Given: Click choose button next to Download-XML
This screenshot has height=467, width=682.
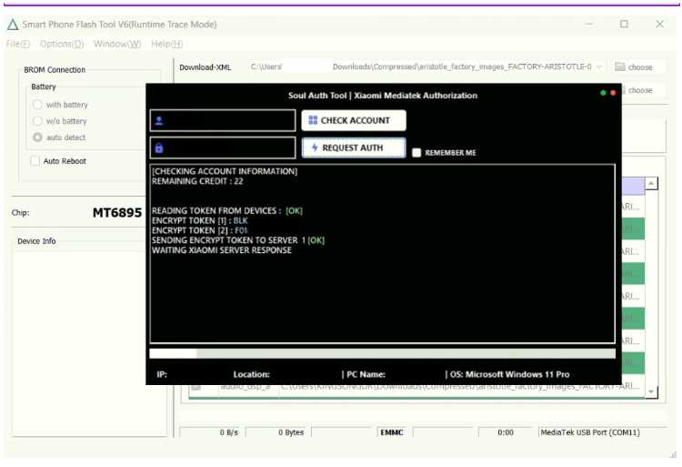Looking at the screenshot, I should (639, 66).
